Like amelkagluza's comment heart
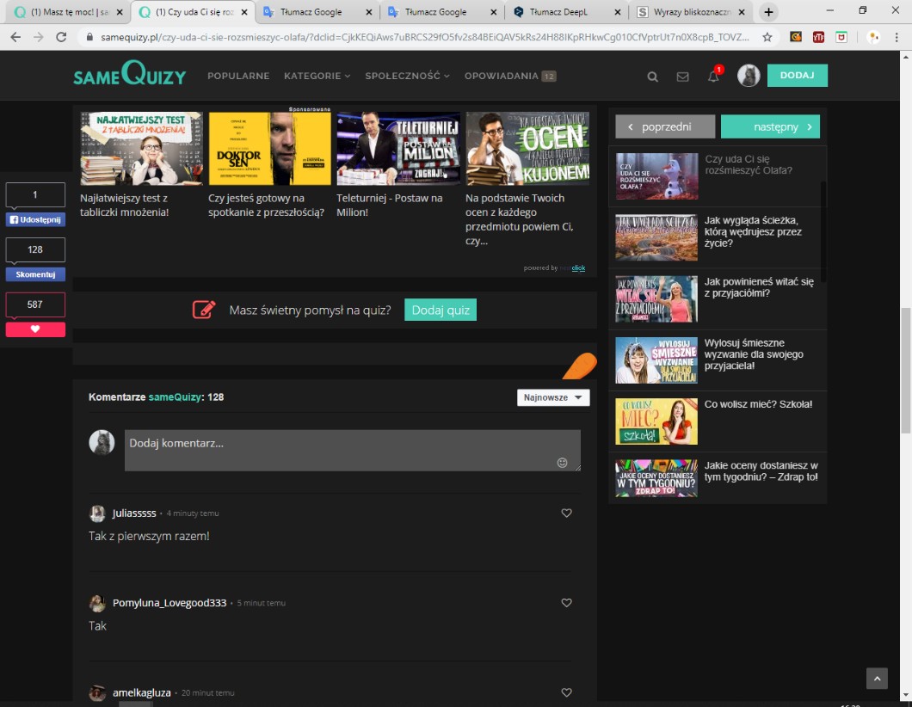The image size is (912, 707). point(566,692)
